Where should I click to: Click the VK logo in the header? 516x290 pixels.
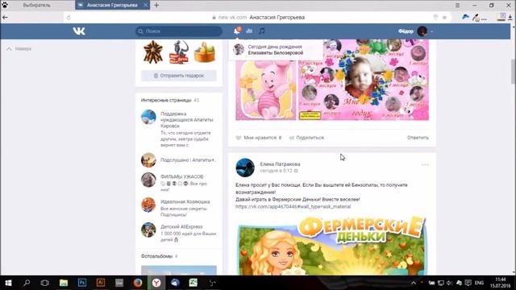(79, 31)
